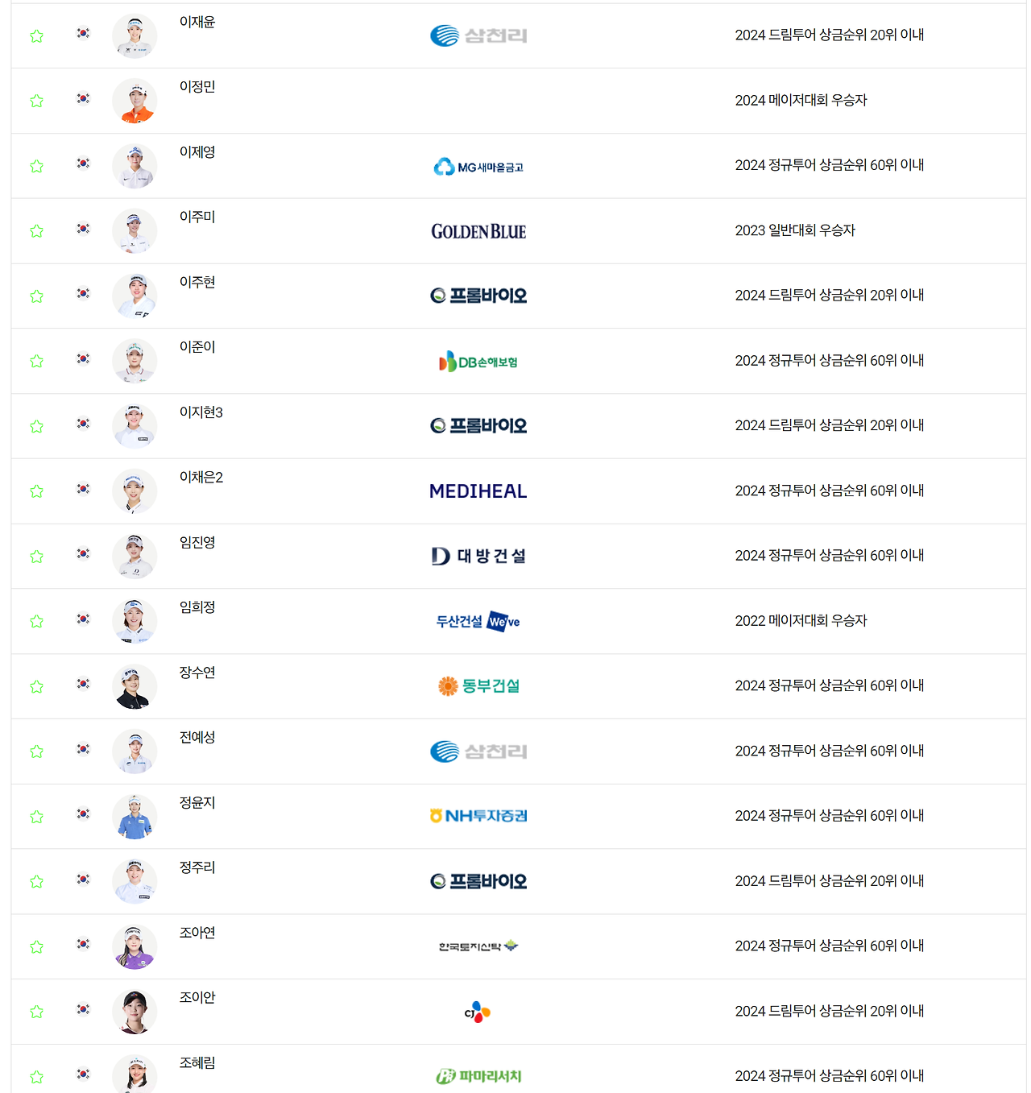This screenshot has width=1031, height=1093.
Task: Click the MG새마을금고 sponsor logo
Action: pos(478,167)
